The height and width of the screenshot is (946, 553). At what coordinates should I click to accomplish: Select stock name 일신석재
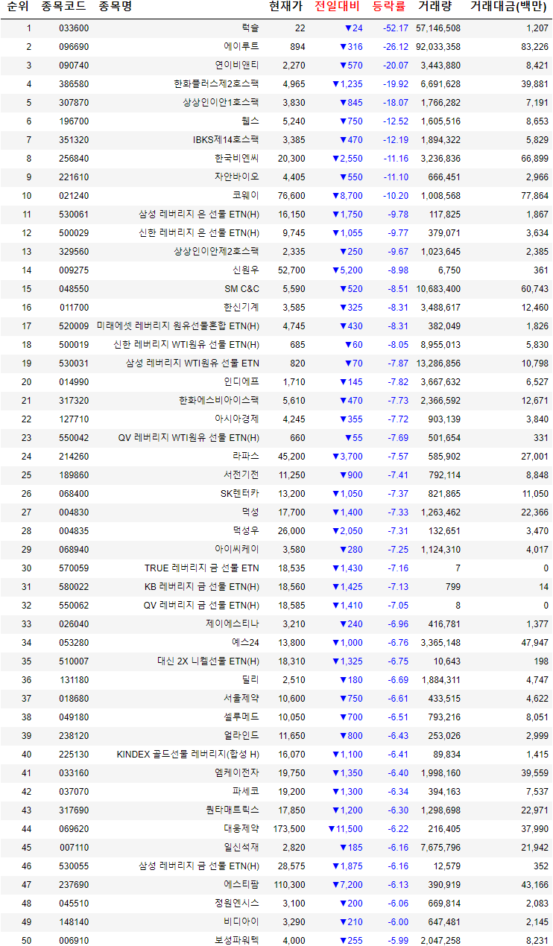pyautogui.click(x=241, y=848)
